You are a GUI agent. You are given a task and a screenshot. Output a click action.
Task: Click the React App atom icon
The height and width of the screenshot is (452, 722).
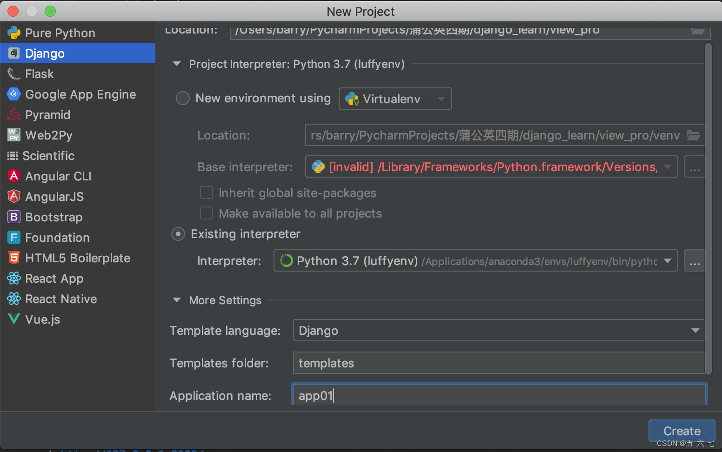pos(14,278)
